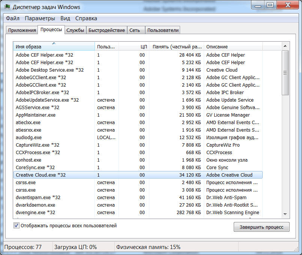Screen dimensions: 302x255
Task: Click the CaptureWiz Pro description
Action: (223, 145)
